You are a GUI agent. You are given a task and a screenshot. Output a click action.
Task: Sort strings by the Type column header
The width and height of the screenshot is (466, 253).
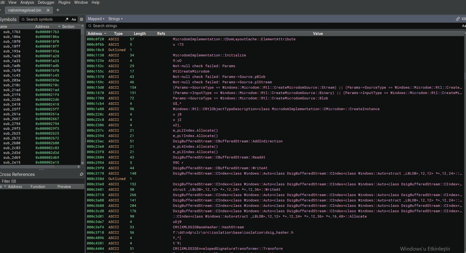tap(118, 34)
